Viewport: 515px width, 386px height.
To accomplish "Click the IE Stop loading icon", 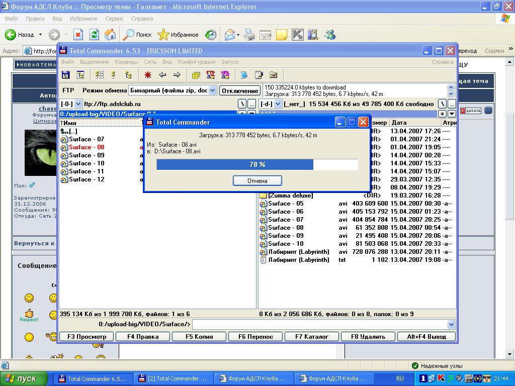I will [78, 35].
